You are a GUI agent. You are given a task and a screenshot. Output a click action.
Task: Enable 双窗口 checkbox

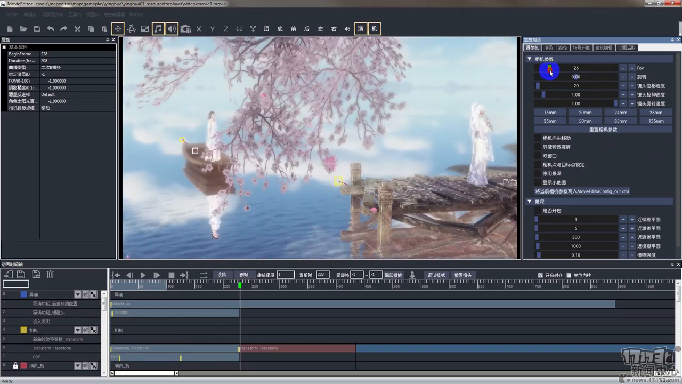pyautogui.click(x=537, y=156)
